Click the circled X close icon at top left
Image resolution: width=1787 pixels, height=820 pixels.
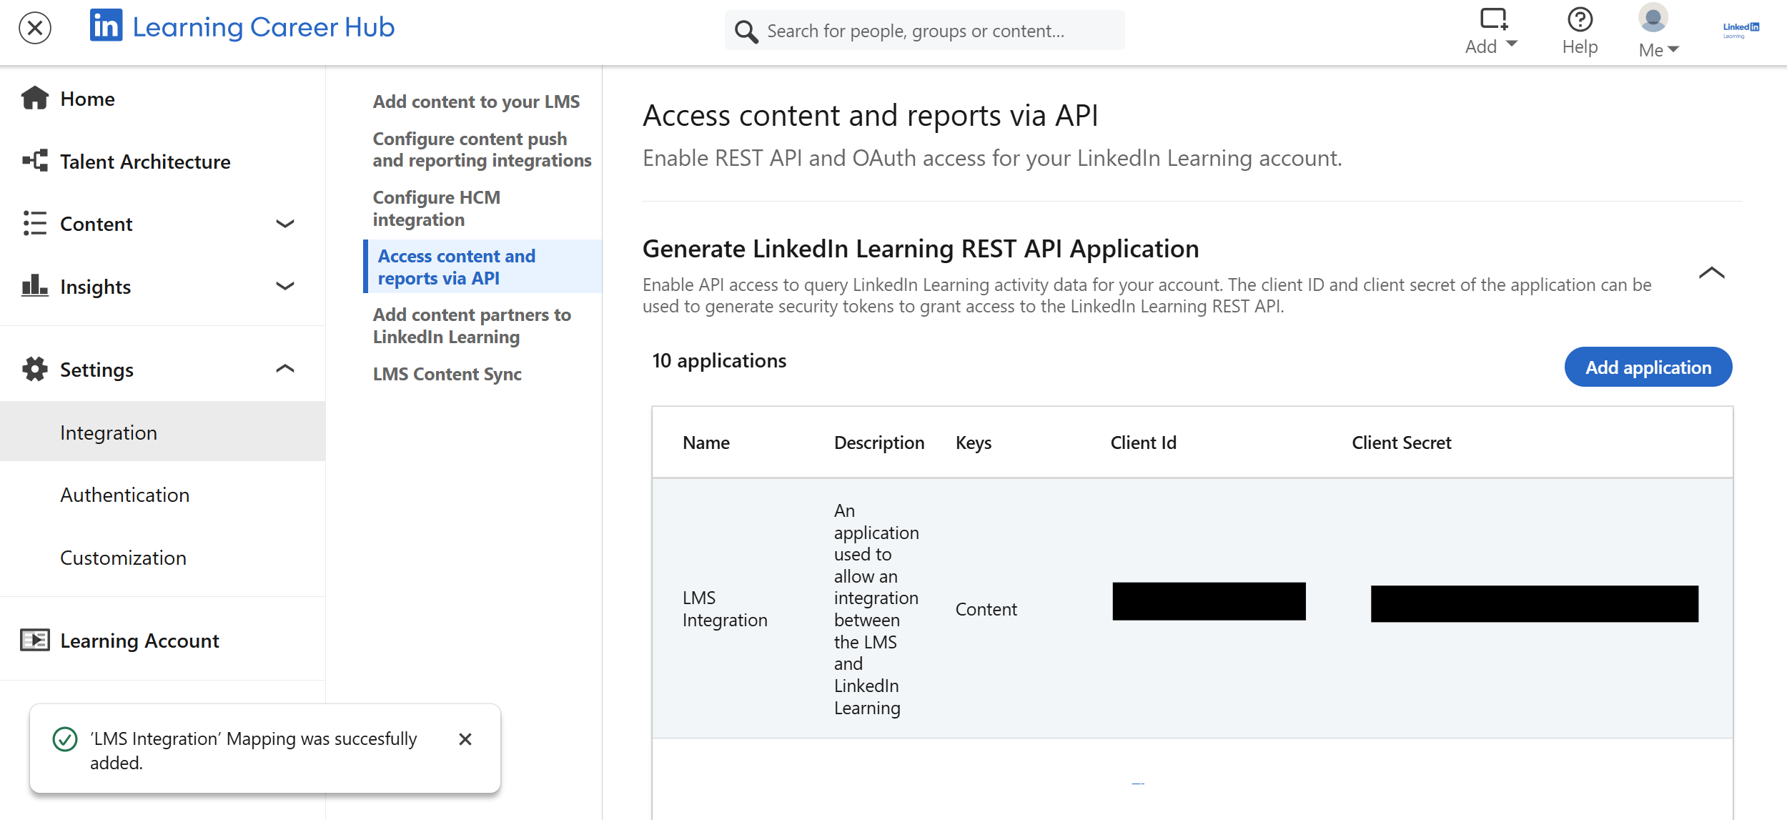pos(35,29)
